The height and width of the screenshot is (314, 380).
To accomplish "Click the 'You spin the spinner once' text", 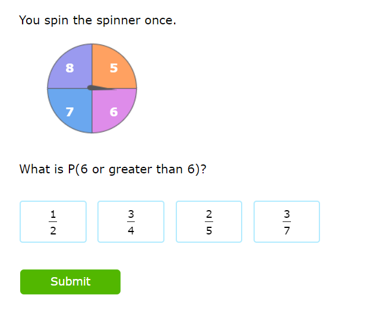I will [x=97, y=21].
